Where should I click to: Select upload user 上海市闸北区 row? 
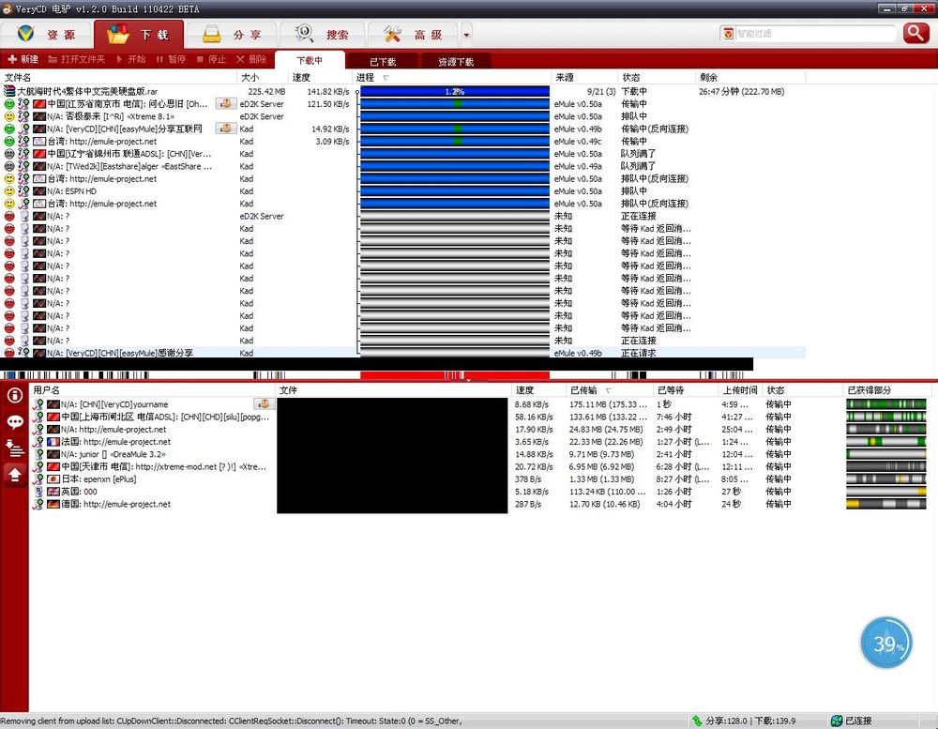(481, 417)
